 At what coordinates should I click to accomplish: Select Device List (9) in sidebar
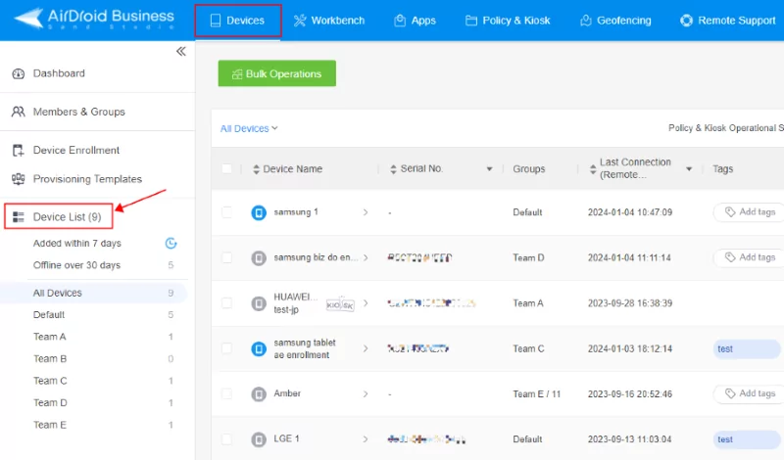pos(59,216)
